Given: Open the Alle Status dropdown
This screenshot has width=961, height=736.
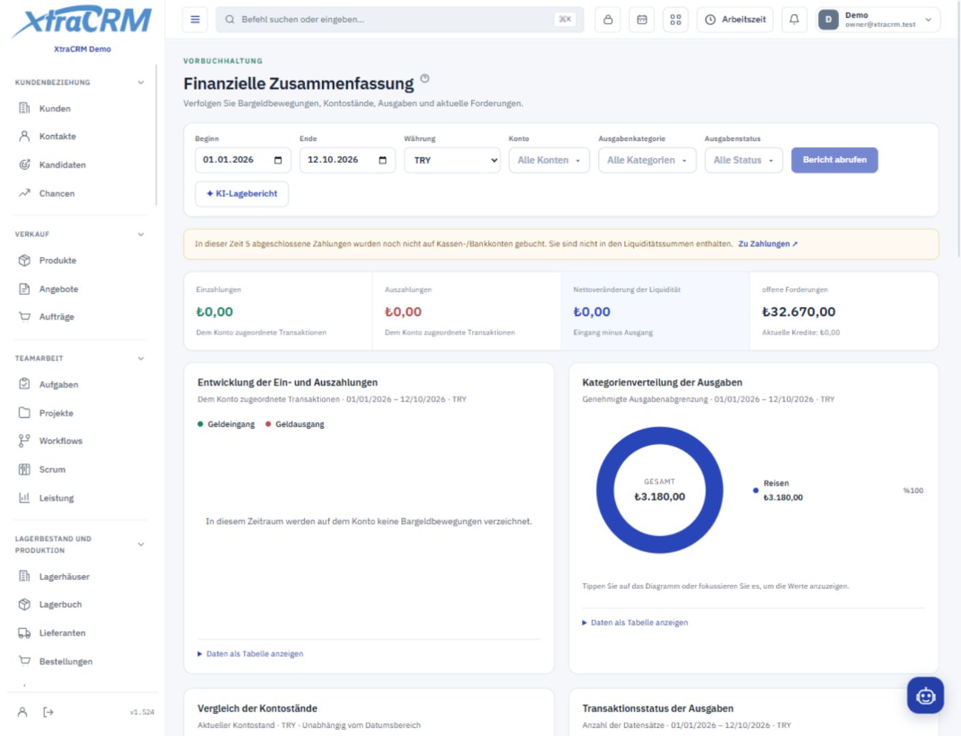Looking at the screenshot, I should (x=743, y=160).
